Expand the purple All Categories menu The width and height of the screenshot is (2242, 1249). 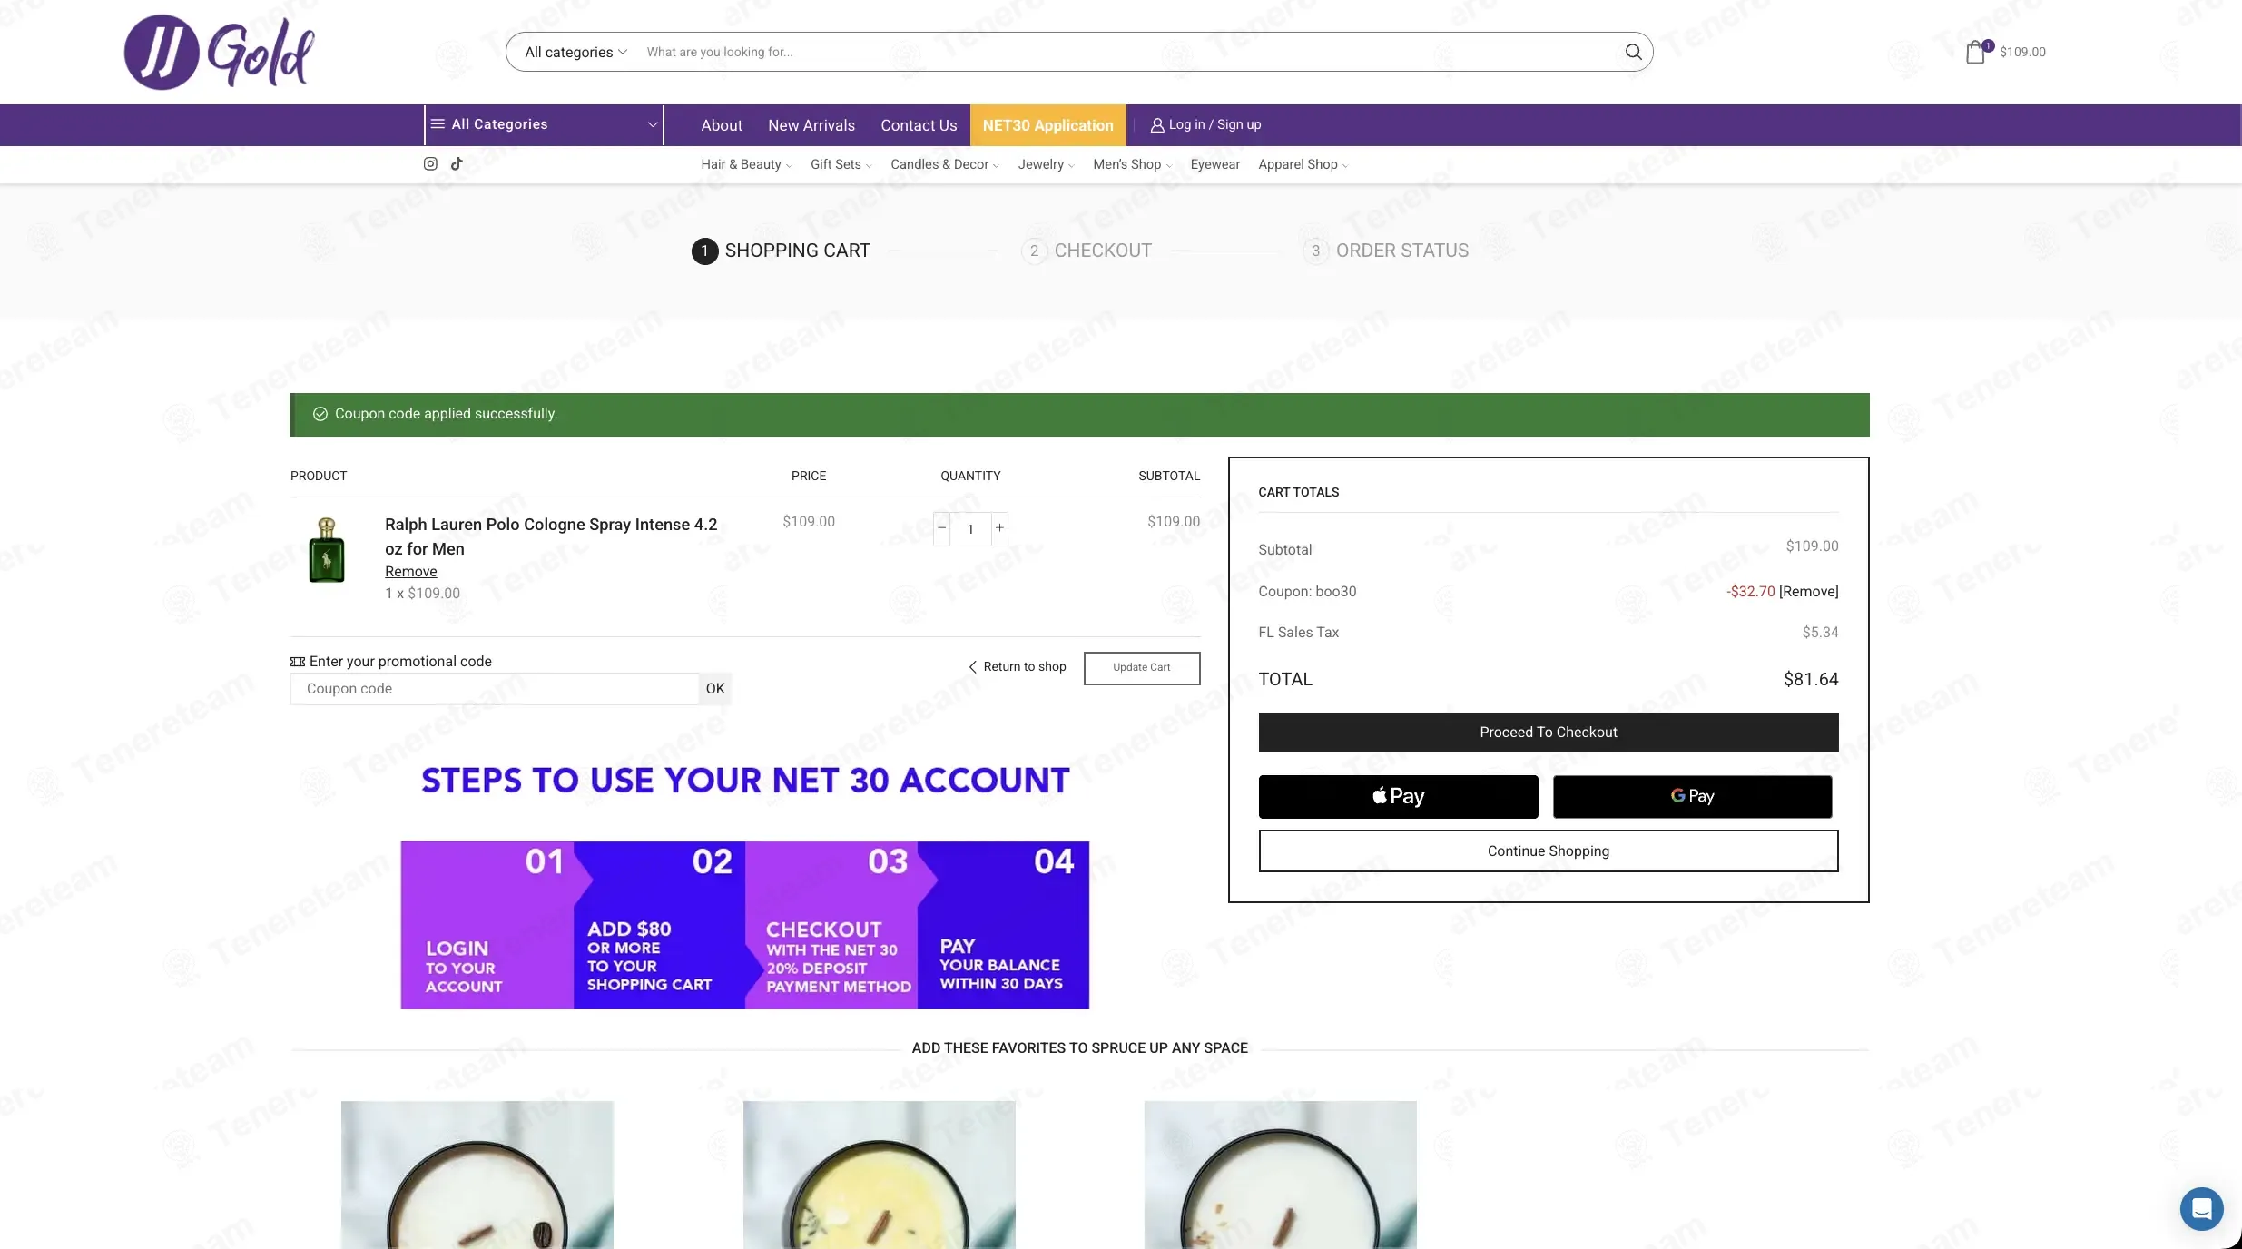[x=544, y=125]
